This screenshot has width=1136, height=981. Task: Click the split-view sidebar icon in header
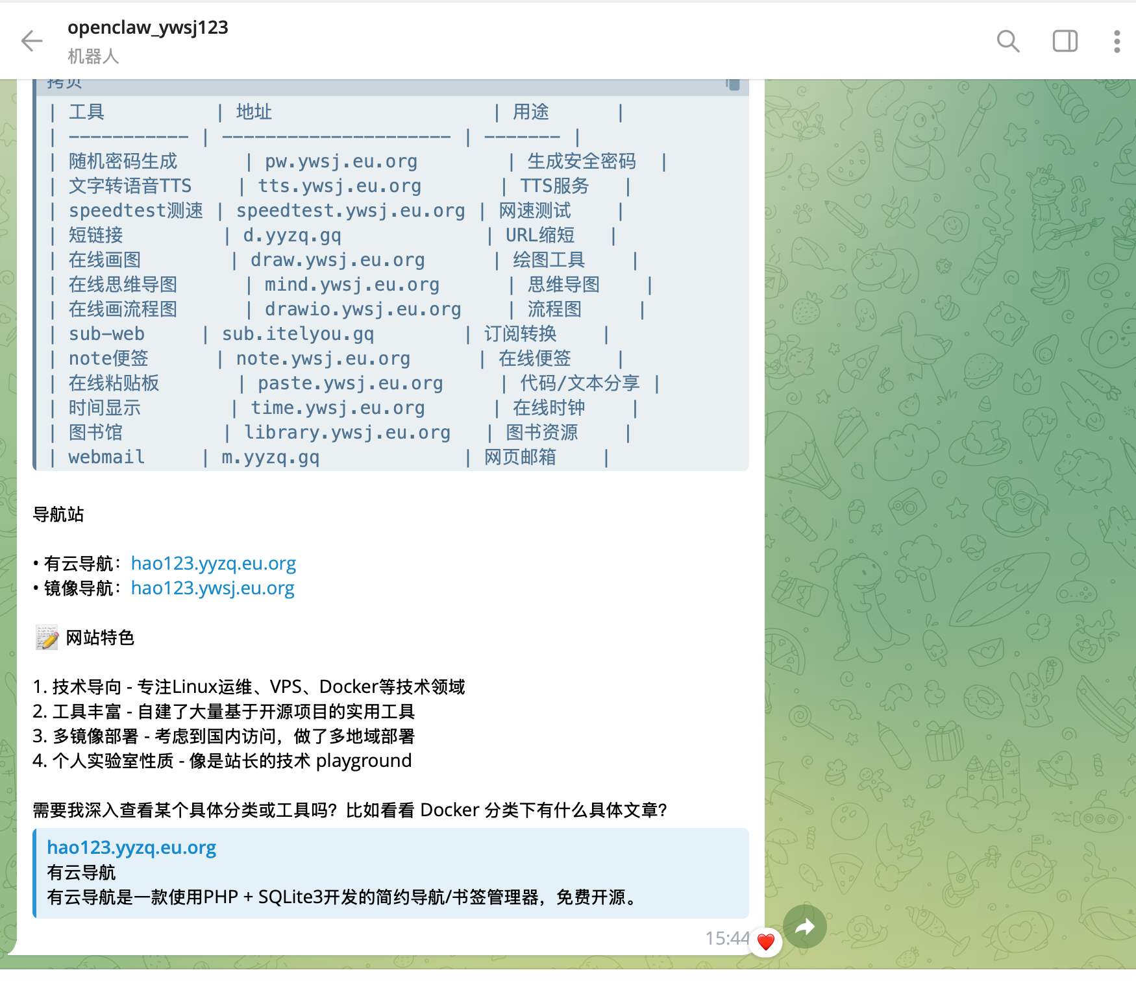pyautogui.click(x=1065, y=42)
